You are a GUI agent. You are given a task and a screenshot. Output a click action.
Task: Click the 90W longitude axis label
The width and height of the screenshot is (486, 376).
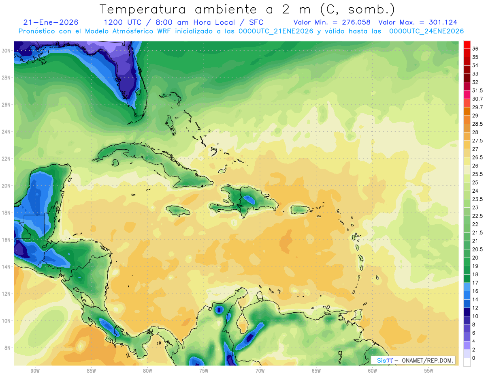click(35, 371)
